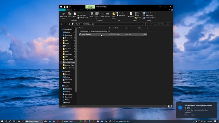Click the Open button in the ribbon
The height and width of the screenshot is (123, 219).
coord(138,13)
